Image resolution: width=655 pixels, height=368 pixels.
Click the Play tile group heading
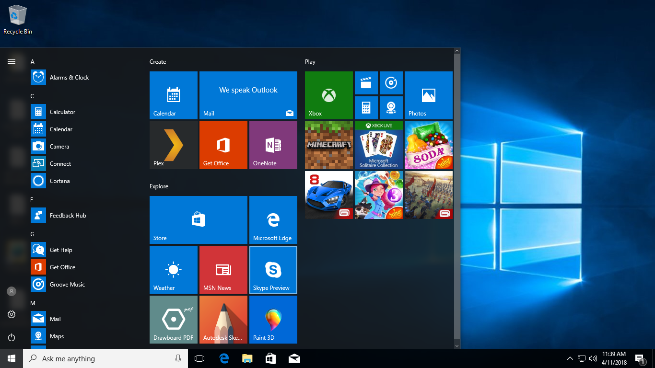[x=310, y=62]
